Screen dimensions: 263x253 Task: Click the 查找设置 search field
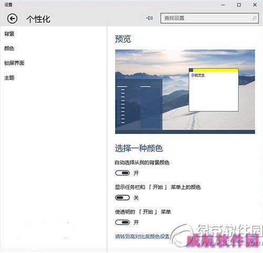[209, 18]
